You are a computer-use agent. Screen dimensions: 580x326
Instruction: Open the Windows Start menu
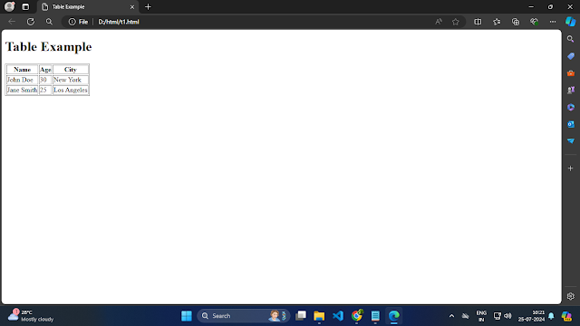[187, 316]
